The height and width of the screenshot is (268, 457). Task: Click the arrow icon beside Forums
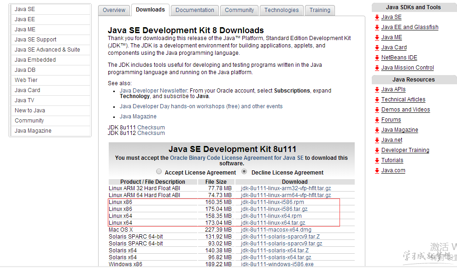click(377, 120)
